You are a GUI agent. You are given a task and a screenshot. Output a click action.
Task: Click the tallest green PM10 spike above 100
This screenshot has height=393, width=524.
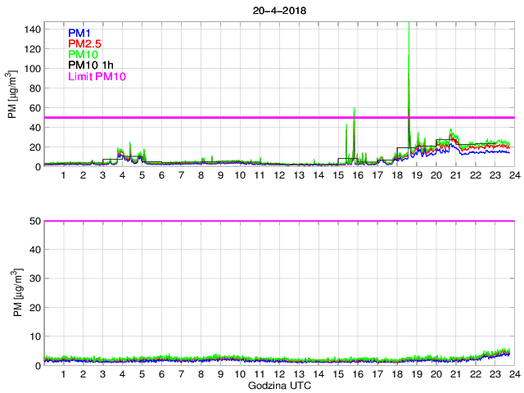[409, 57]
